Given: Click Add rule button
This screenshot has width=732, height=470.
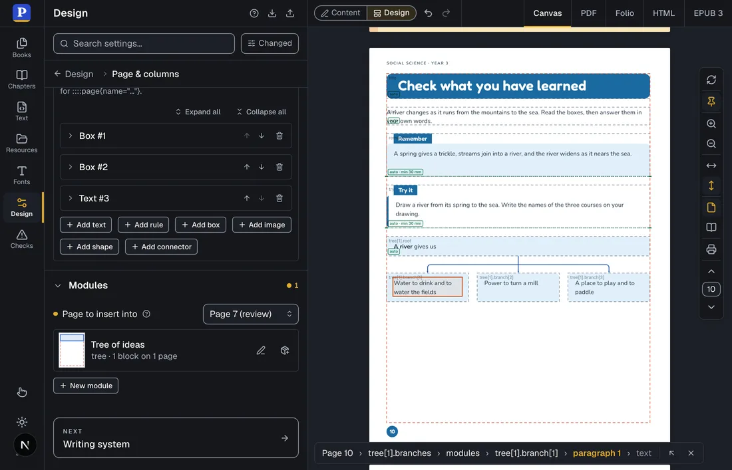Looking at the screenshot, I should click(x=143, y=225).
